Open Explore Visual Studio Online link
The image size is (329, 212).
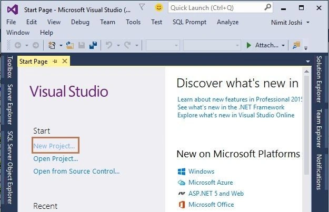236,115
